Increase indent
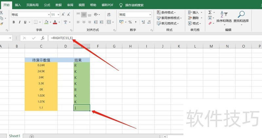 tap(102, 22)
